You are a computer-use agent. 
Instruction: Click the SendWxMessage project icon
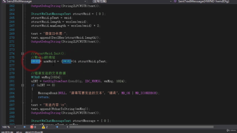coord(4,1)
